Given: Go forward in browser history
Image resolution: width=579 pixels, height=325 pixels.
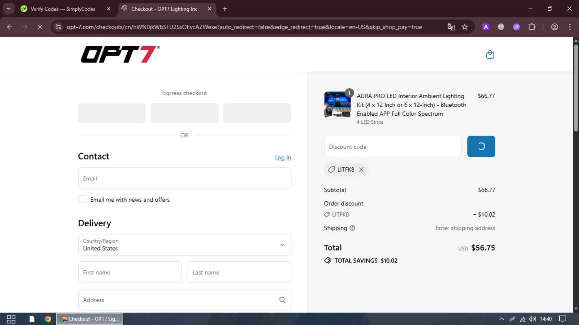Looking at the screenshot, I should click(x=25, y=27).
